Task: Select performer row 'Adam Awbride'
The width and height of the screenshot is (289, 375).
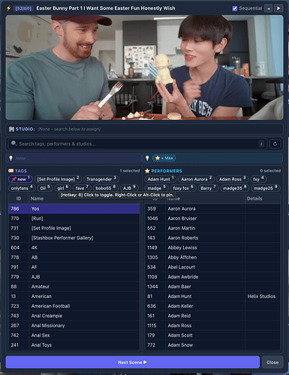Action: [x=212, y=277]
